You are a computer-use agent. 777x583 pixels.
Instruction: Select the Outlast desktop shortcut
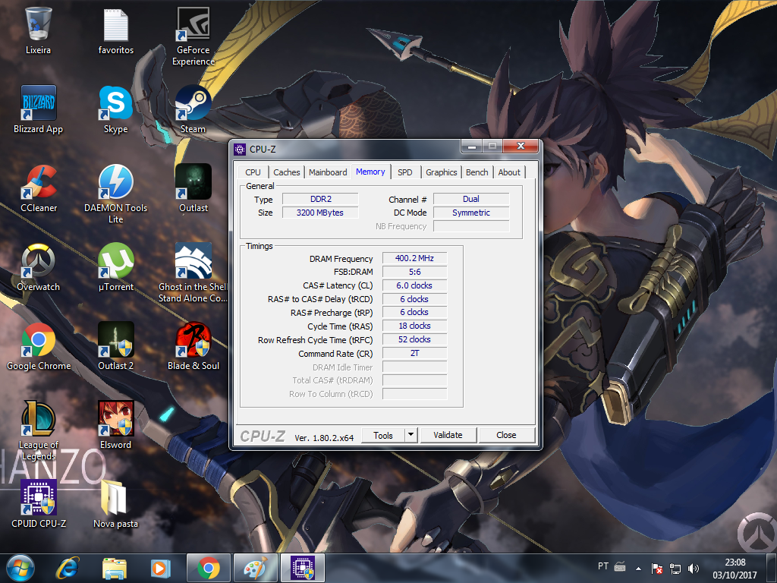click(x=193, y=188)
